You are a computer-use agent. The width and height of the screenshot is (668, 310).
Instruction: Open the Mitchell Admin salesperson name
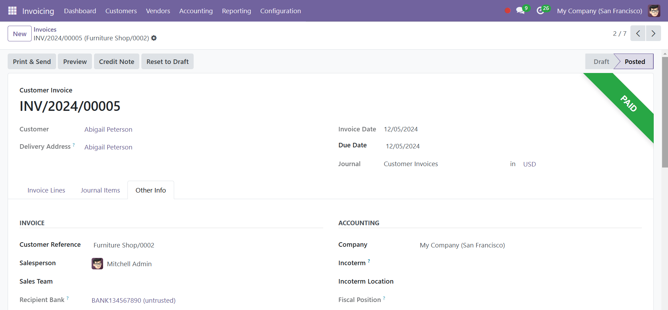pyautogui.click(x=129, y=264)
